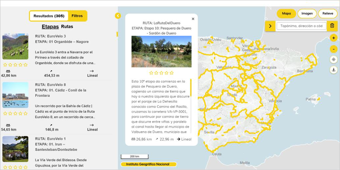Rate popup Etapa 10 five stars
Viewport: 340px width, 170px height.
point(172,73)
